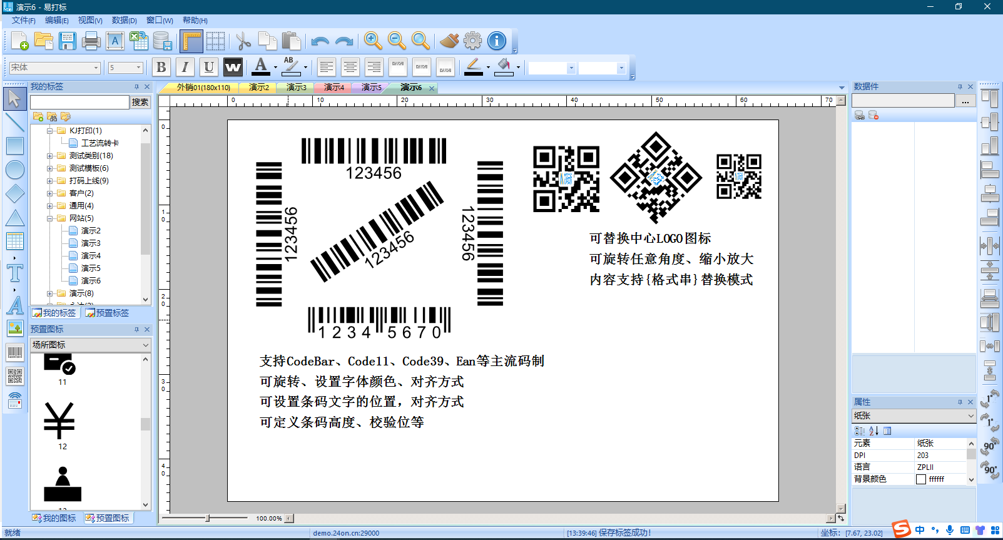Viewport: 1003px width, 540px height.
Task: Select the pointer arrow tool
Action: (14, 98)
